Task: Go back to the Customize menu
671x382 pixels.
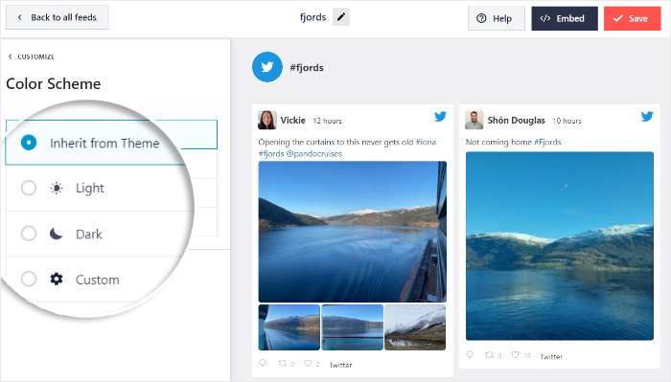Action: tap(32, 56)
